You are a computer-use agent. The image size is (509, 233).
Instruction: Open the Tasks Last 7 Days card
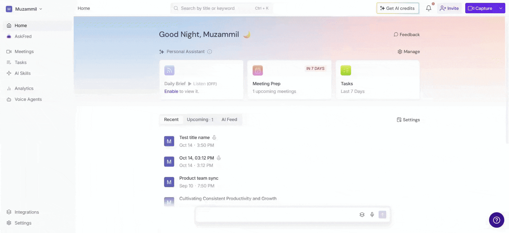click(378, 80)
